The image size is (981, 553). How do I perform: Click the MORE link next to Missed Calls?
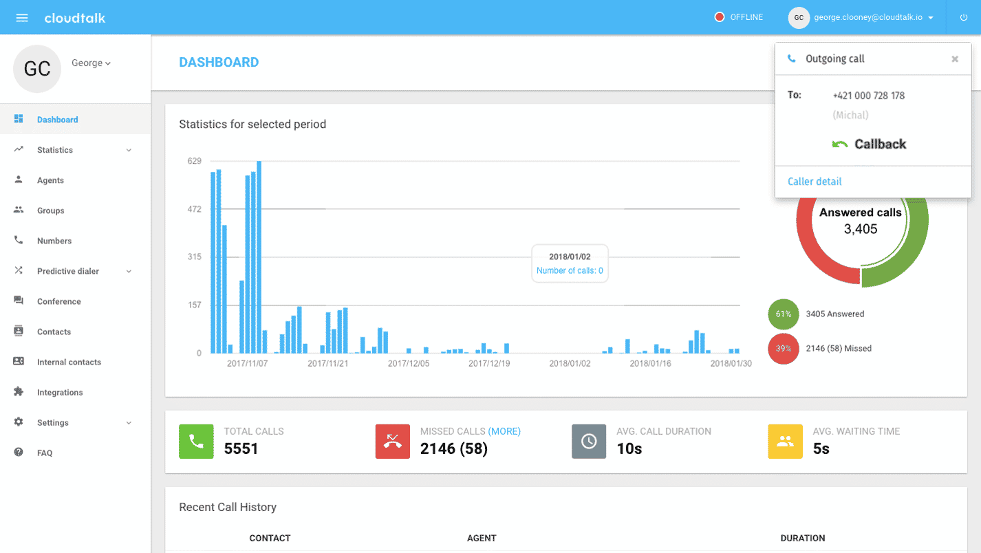pyautogui.click(x=504, y=431)
